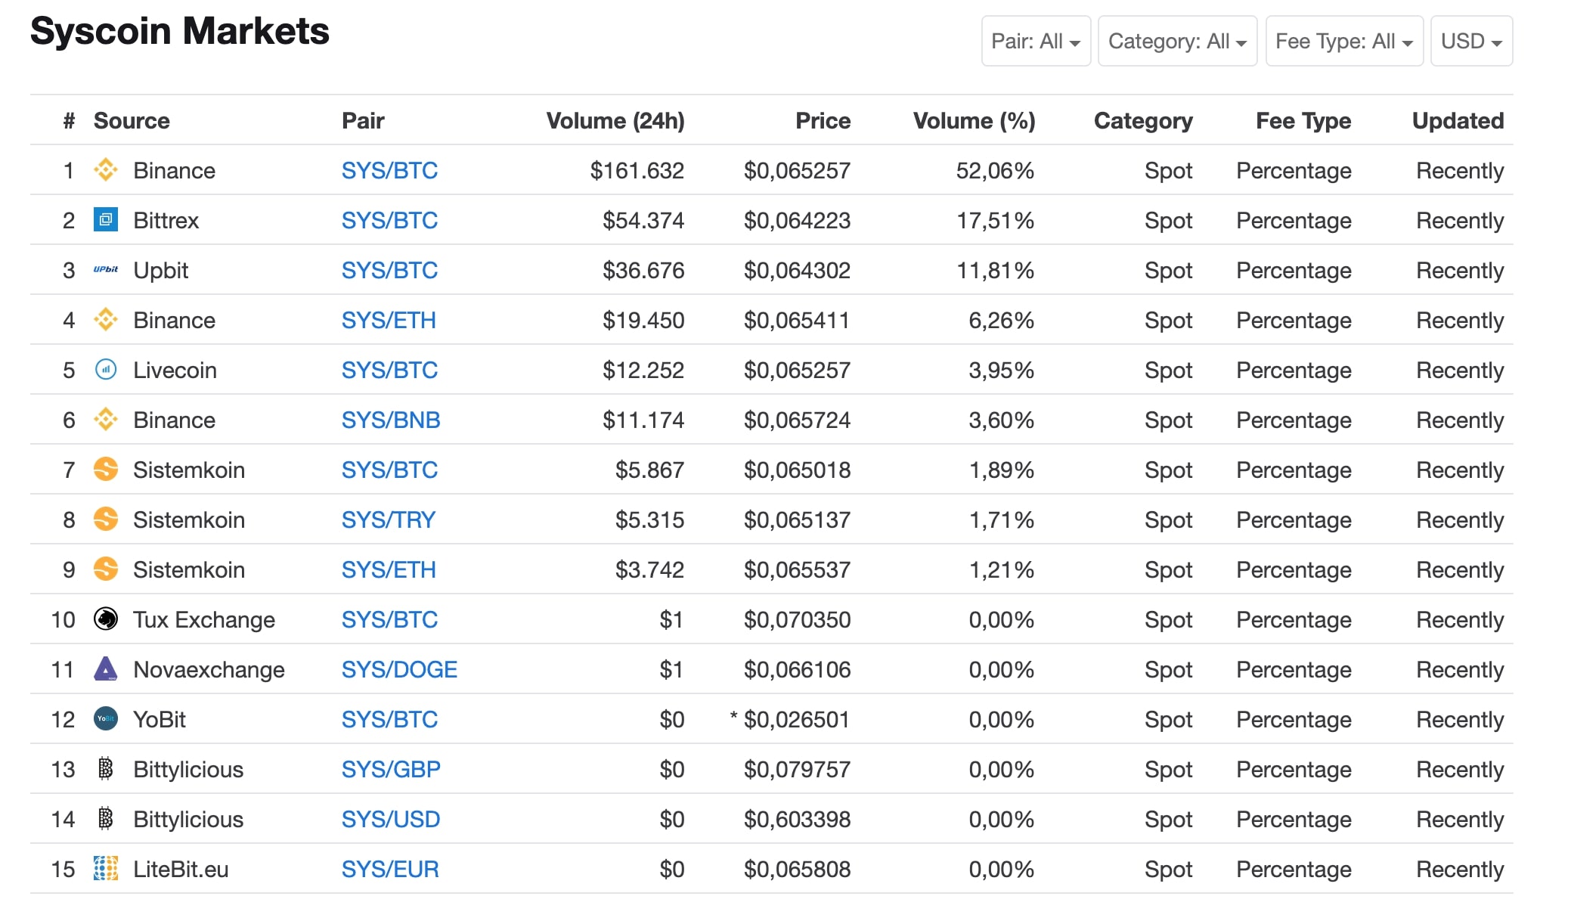1571x921 pixels.
Task: Open Bittrex SYS/BTC pair link
Action: click(x=389, y=221)
